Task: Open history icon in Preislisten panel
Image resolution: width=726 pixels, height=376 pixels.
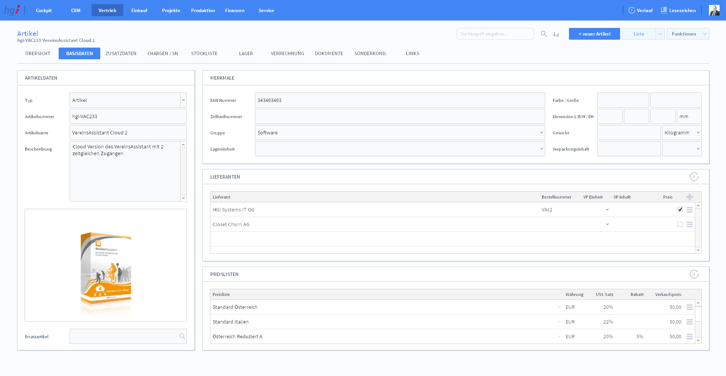Action: [x=694, y=274]
